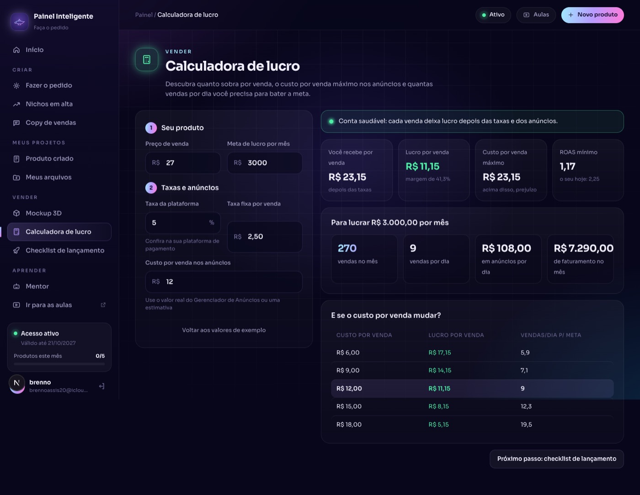Open the Início menu item
The image size is (640, 495).
pyautogui.click(x=59, y=50)
